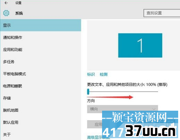
Task: Click the 查找设置 search box
Action: click(162, 13)
